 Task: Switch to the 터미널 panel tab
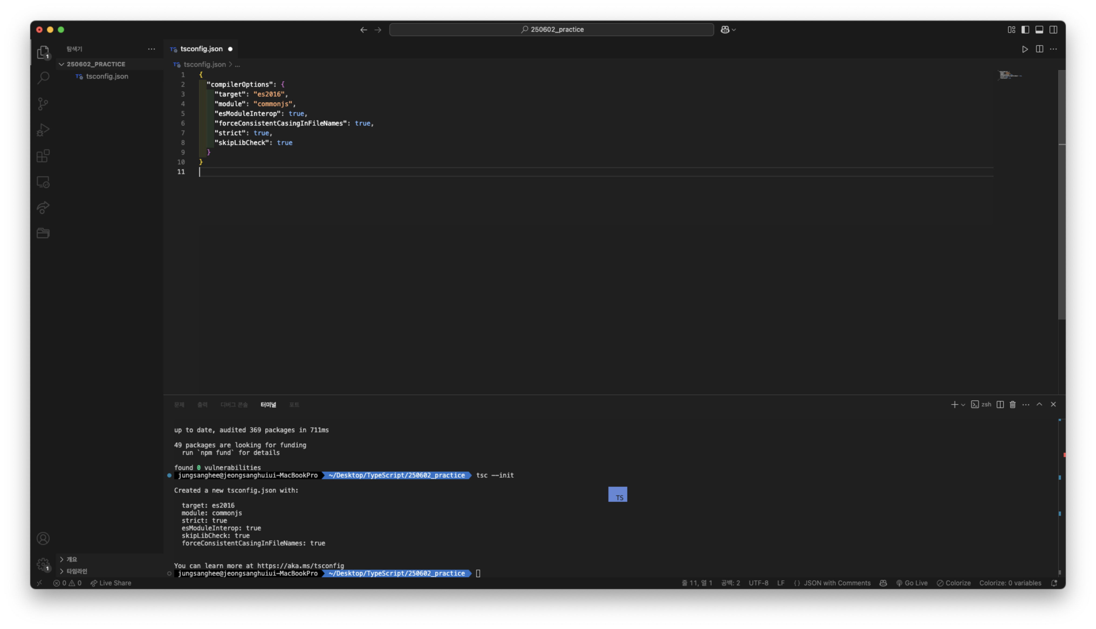268,404
